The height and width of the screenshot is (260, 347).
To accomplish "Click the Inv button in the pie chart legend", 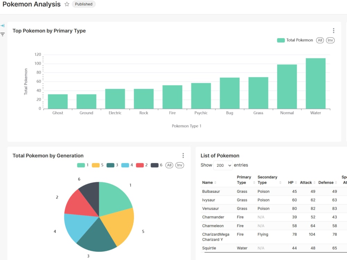I will coord(179,165).
